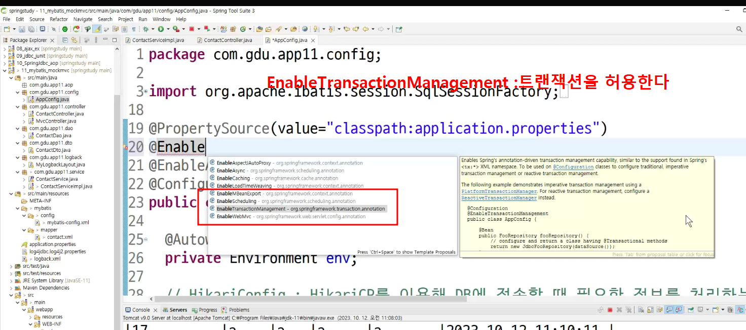Click Collapse All in the Package Explorer toolbar
Image resolution: width=746 pixels, height=330 pixels.
(65, 40)
